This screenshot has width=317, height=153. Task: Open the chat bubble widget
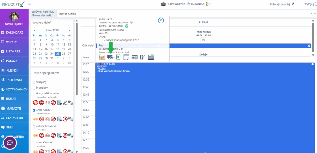coord(10,143)
